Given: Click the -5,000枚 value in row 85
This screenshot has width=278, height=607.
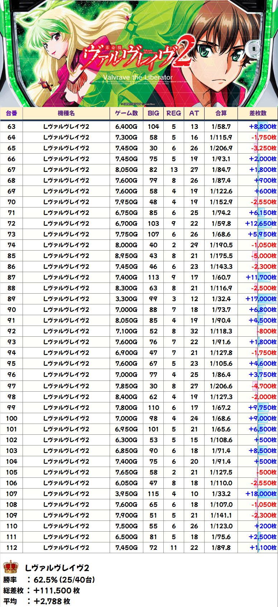Looking at the screenshot, I should pyautogui.click(x=264, y=256).
